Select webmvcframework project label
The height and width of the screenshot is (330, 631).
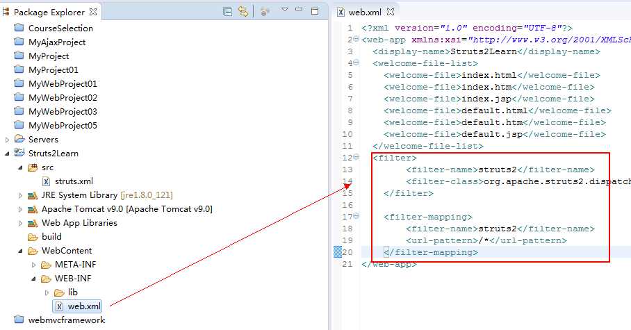(67, 320)
